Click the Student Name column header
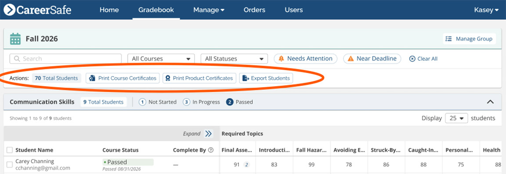This screenshot has width=506, height=174. pos(34,150)
